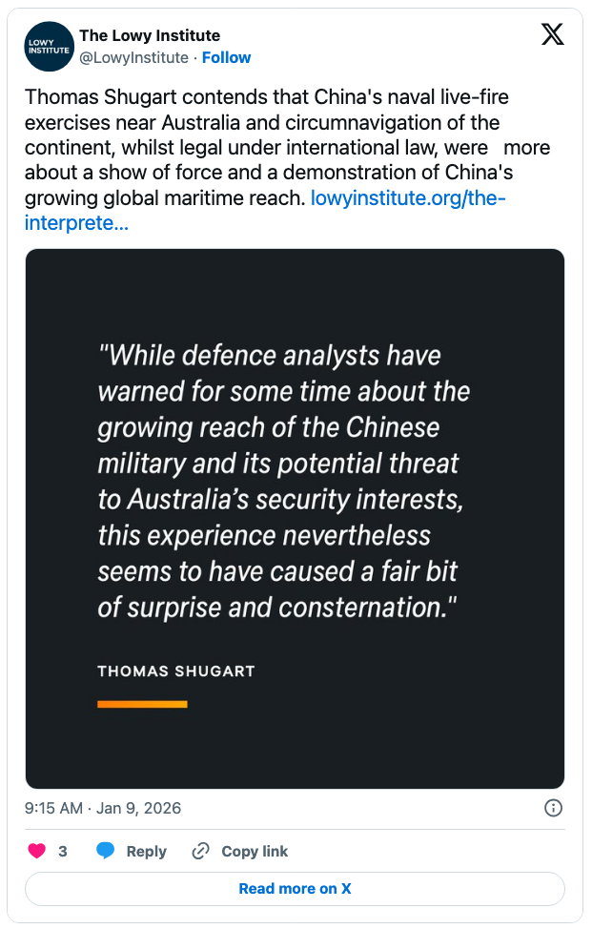Click the reply speech bubble icon
592x929 pixels.
pyautogui.click(x=106, y=851)
